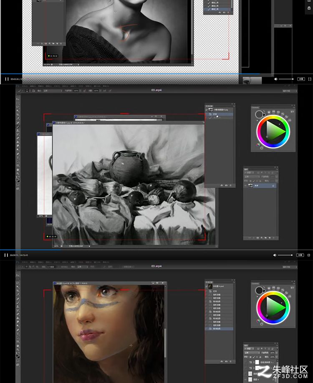This screenshot has height=383, width=313.
Task: Select Lasso tool in still-life Photoshop toolbar
Action: click(18, 107)
